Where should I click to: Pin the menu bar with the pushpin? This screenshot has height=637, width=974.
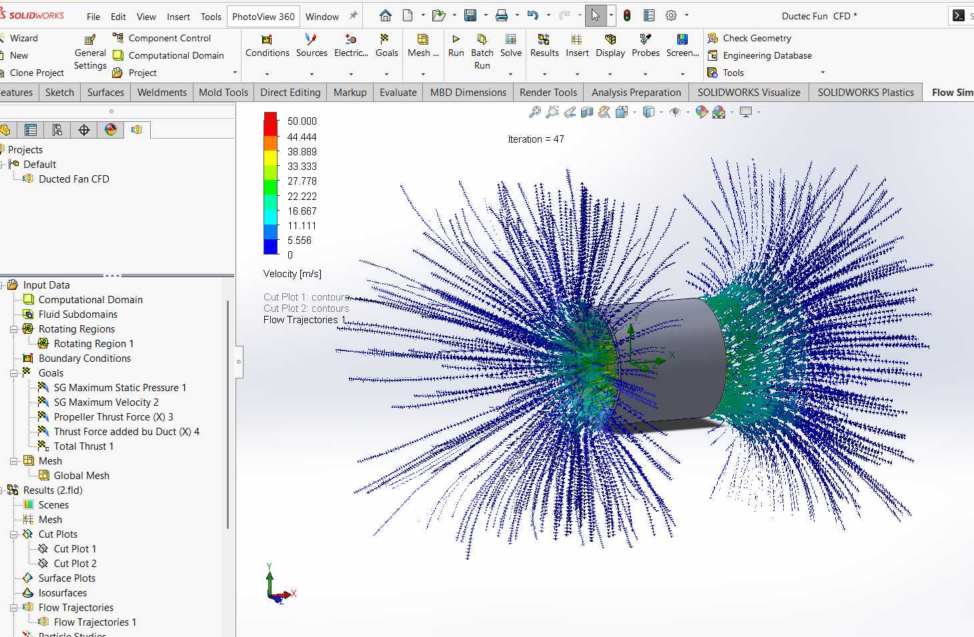click(354, 15)
